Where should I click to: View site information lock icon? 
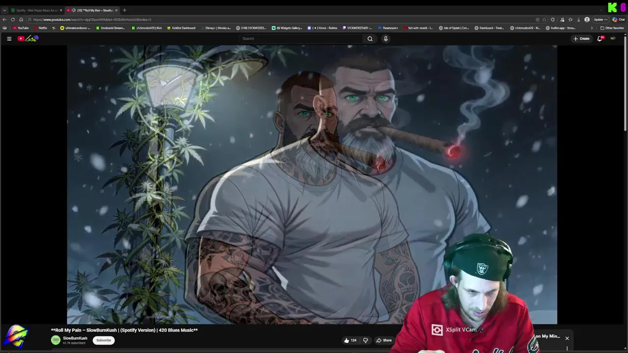tap(30, 20)
